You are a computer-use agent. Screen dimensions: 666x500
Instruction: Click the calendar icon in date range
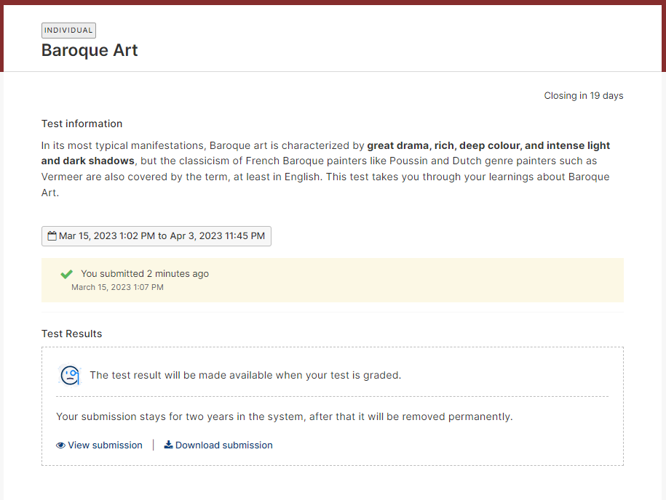click(52, 235)
